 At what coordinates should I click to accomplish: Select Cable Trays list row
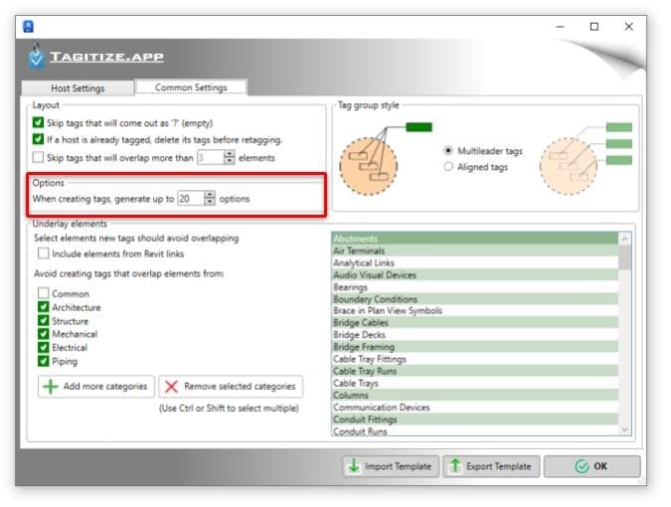point(475,383)
